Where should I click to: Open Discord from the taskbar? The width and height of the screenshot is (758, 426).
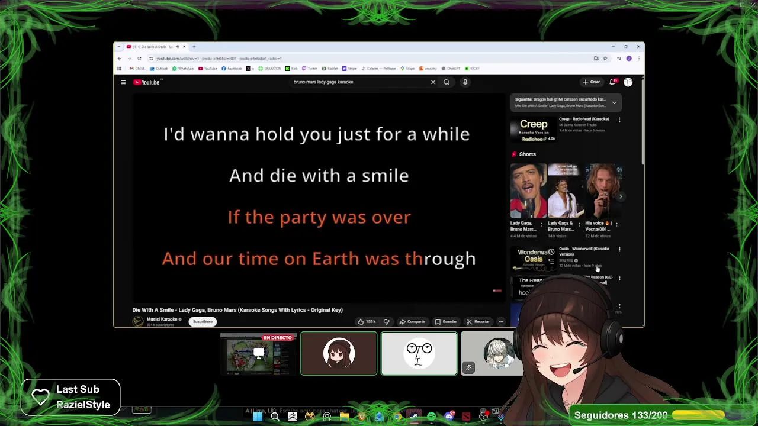(449, 417)
